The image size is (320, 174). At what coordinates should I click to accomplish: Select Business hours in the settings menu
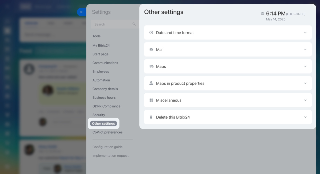[x=104, y=97]
